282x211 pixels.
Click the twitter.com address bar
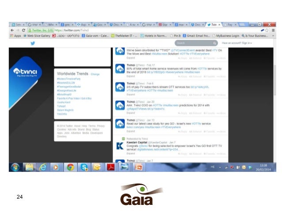[144, 30]
